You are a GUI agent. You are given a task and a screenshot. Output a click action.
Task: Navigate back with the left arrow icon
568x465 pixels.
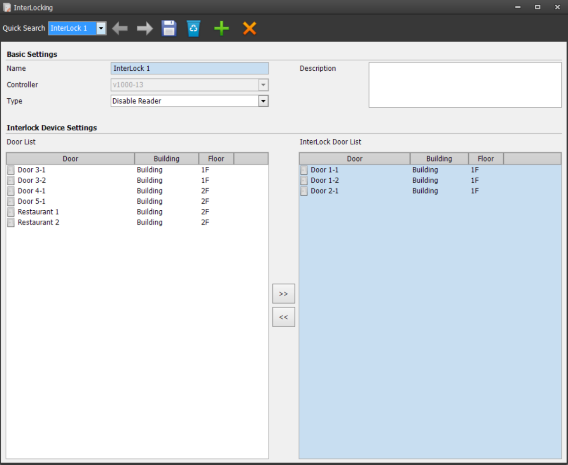120,28
